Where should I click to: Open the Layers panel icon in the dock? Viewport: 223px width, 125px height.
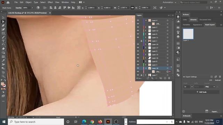(178, 17)
